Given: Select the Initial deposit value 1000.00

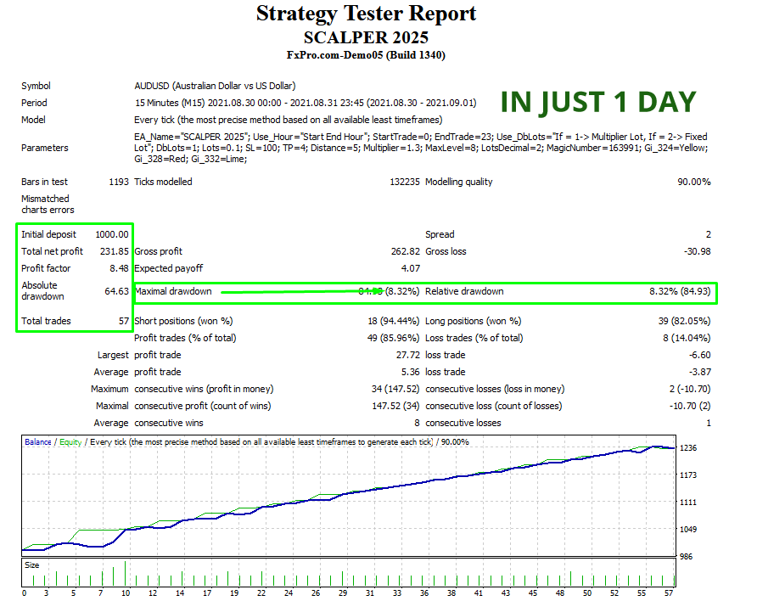Looking at the screenshot, I should pyautogui.click(x=112, y=234).
